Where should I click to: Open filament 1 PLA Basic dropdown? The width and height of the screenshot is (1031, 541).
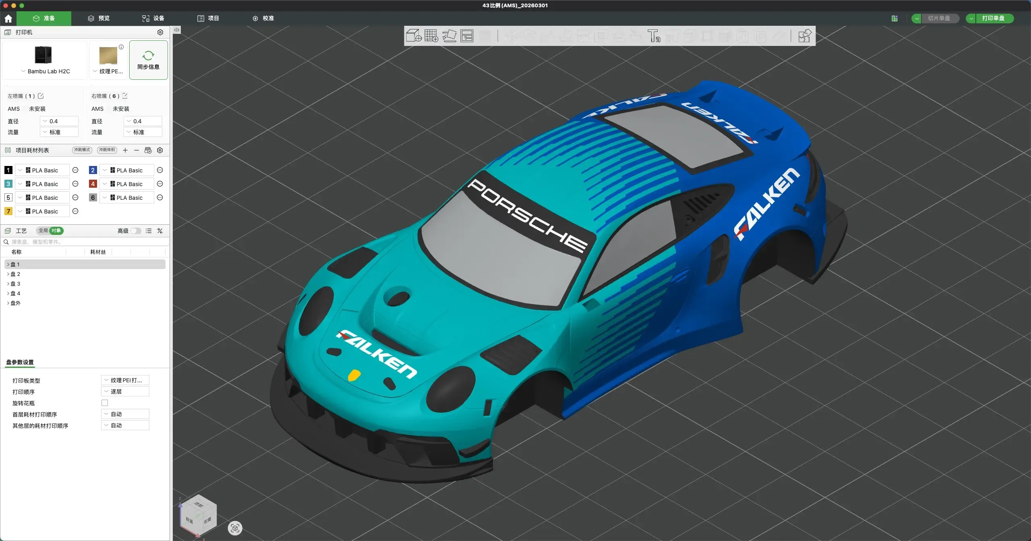click(42, 170)
